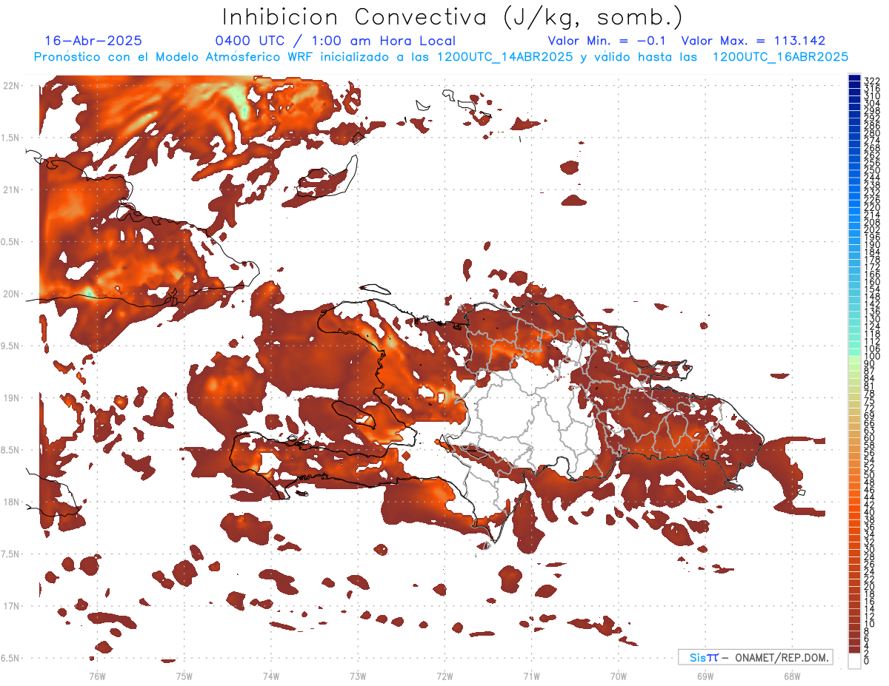
Task: Click the time '0400 UTC / 1:00 am Hora Local'
Action: pyautogui.click(x=335, y=41)
